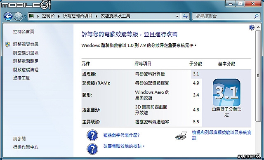Click scroll up arrow of vertical scrollbar
This screenshot has width=264, height=160.
[x=258, y=27]
